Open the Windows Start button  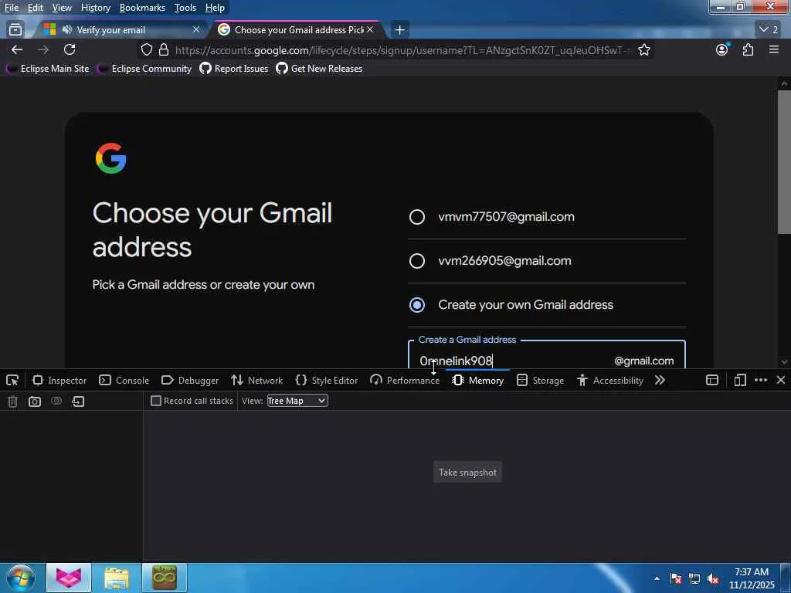pos(21,578)
